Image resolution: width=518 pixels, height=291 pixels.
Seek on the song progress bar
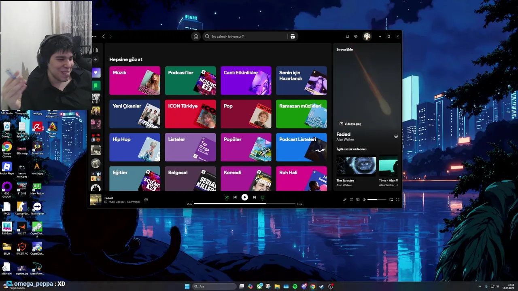[x=244, y=204]
